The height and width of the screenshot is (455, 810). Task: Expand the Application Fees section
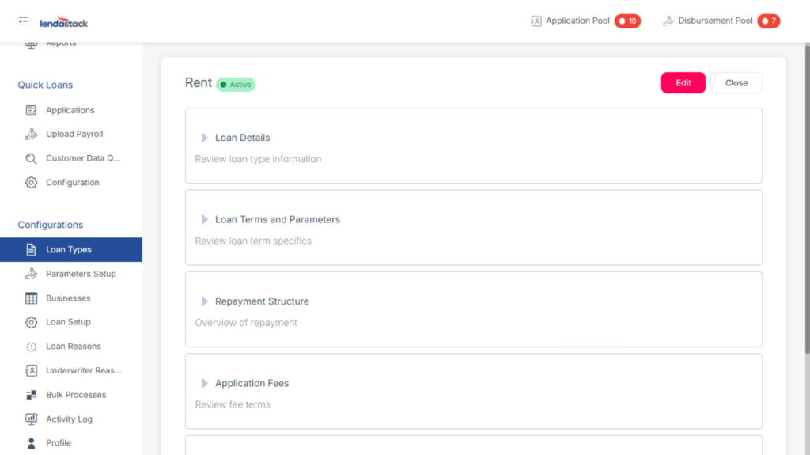[x=205, y=384]
